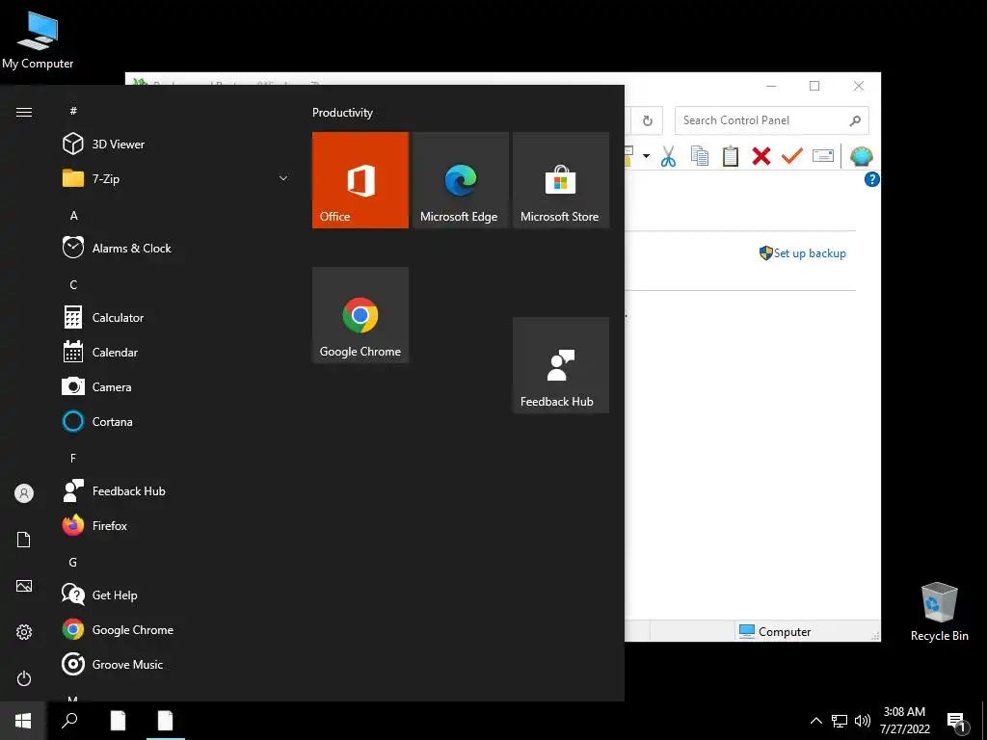This screenshot has width=987, height=740.
Task: Switch to the active taskbar window icon
Action: click(x=166, y=721)
